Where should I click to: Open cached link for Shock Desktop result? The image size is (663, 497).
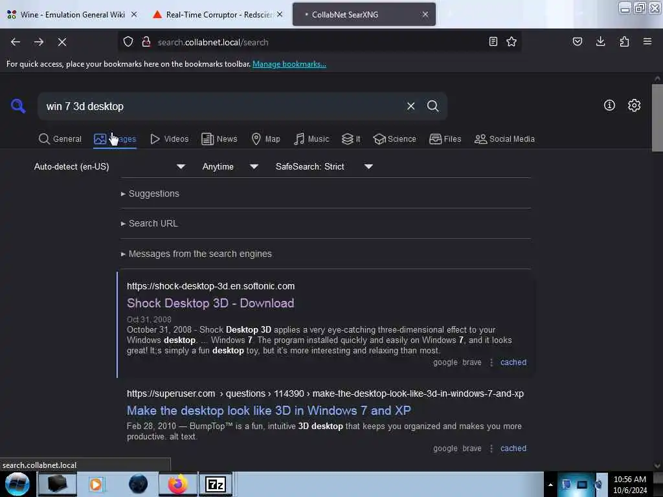click(x=513, y=362)
